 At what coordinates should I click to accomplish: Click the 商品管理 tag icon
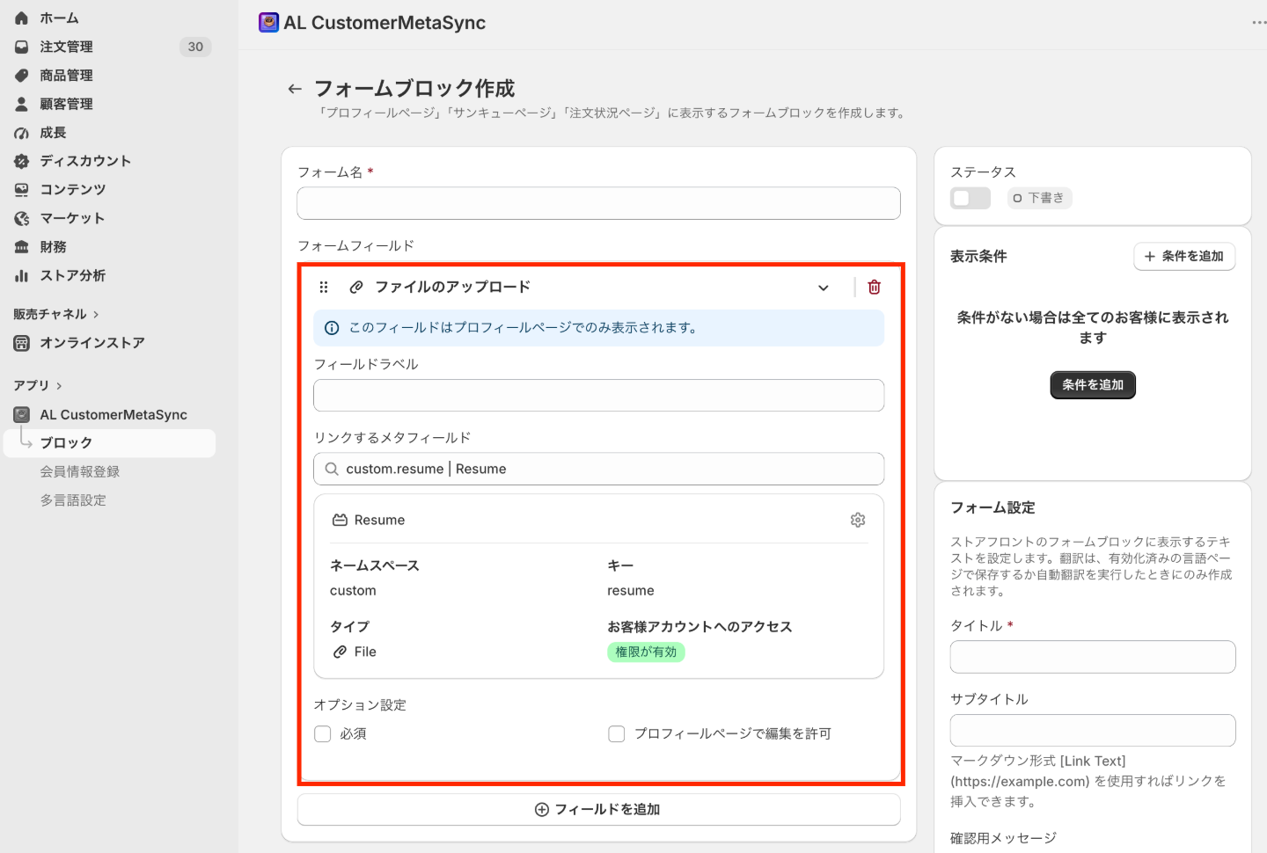click(22, 76)
